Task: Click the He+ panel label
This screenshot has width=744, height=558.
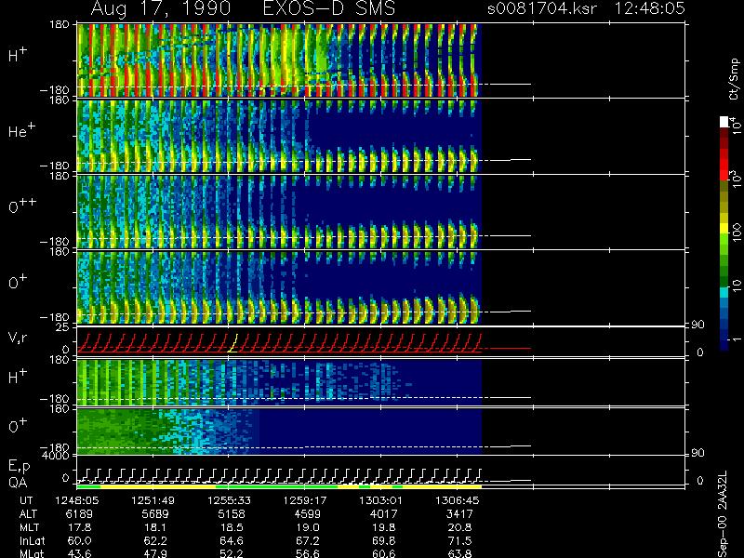Action: (x=21, y=130)
